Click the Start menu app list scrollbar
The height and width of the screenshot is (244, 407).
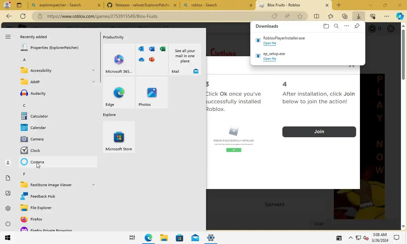pyautogui.click(x=100, y=57)
